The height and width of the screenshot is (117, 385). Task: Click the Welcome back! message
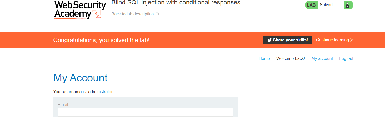[x=291, y=59]
